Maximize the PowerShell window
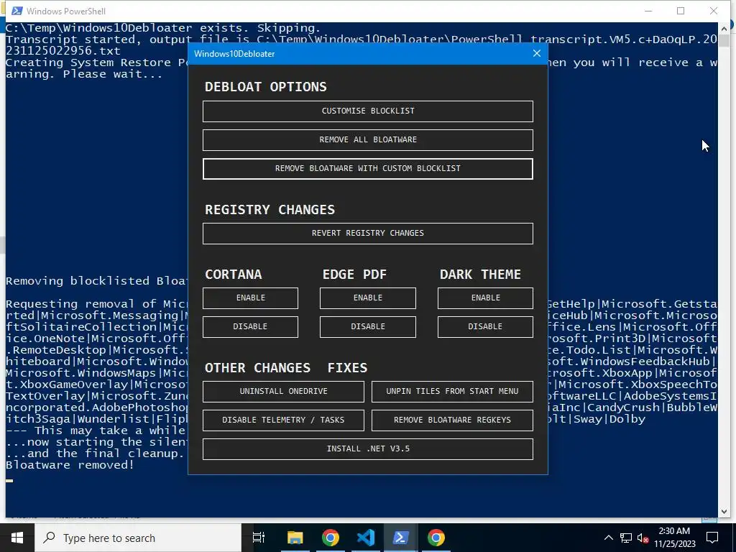The height and width of the screenshot is (552, 736). tap(681, 11)
